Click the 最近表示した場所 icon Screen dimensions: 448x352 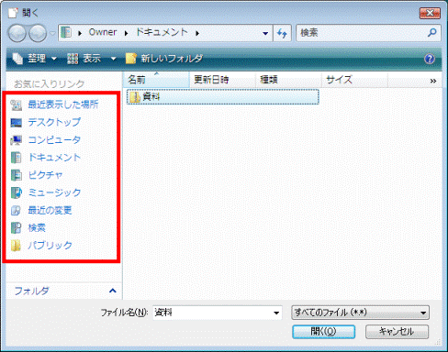click(x=16, y=104)
